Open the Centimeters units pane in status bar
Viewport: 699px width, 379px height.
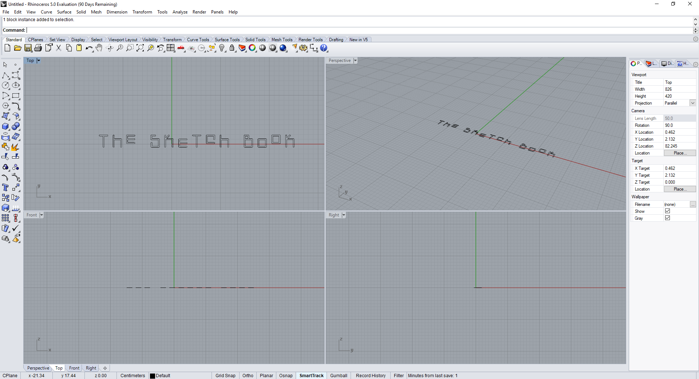click(x=133, y=376)
